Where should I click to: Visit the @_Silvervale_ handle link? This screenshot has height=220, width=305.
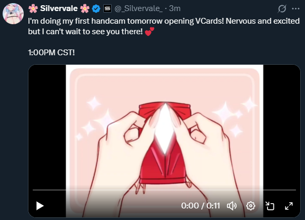(x=139, y=8)
